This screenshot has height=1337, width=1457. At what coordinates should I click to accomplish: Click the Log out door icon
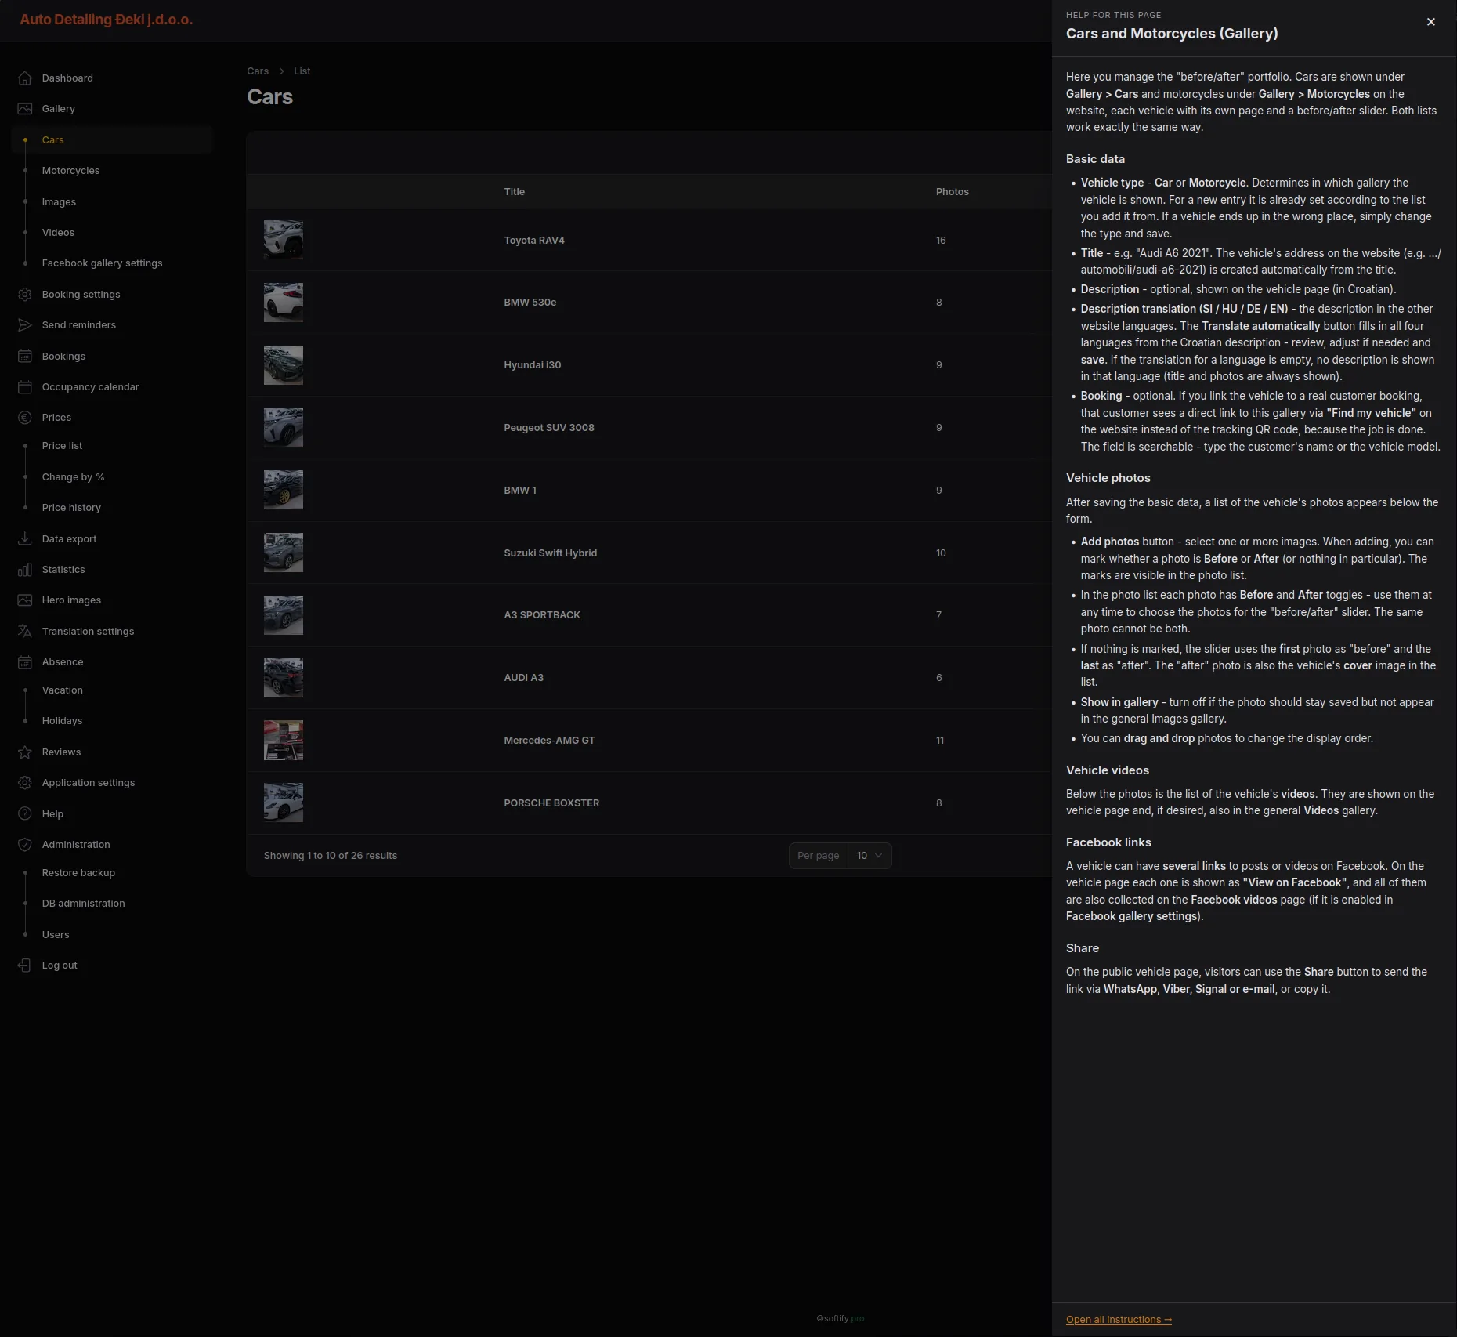point(25,966)
